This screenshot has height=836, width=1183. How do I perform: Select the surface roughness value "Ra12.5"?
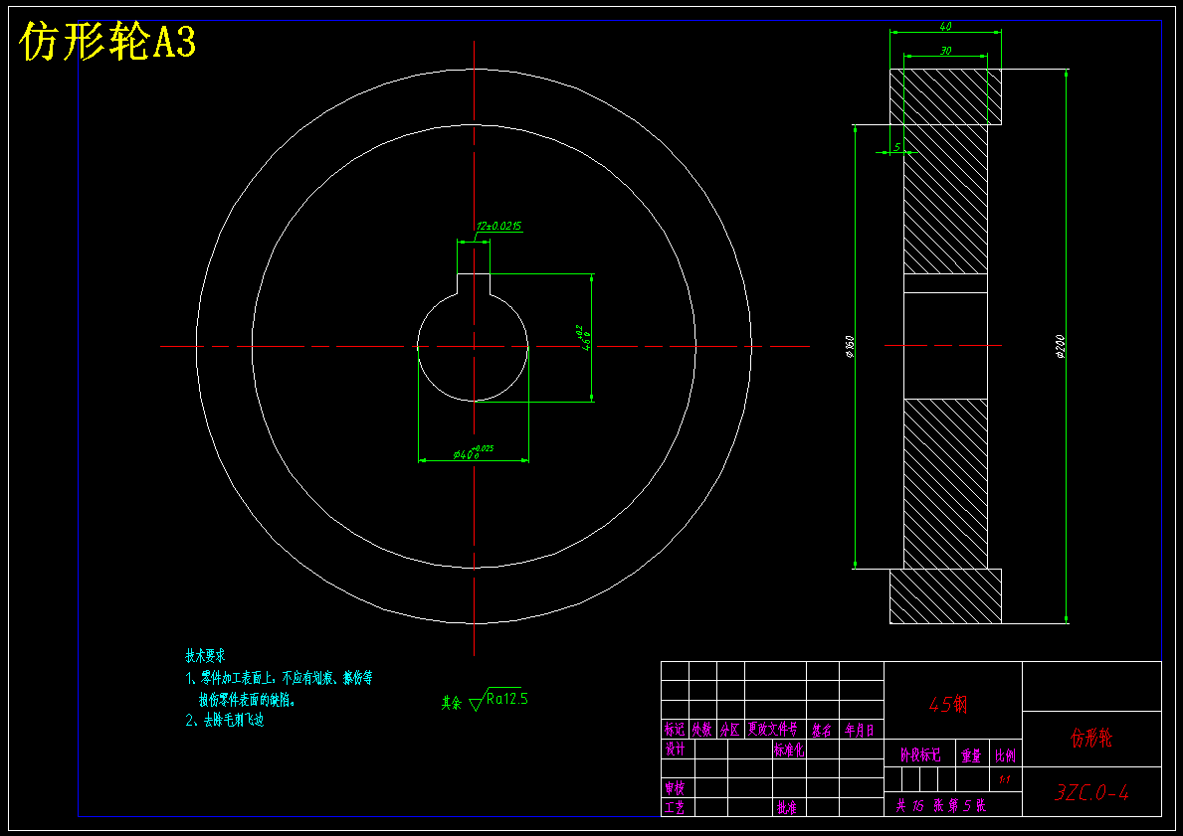507,699
